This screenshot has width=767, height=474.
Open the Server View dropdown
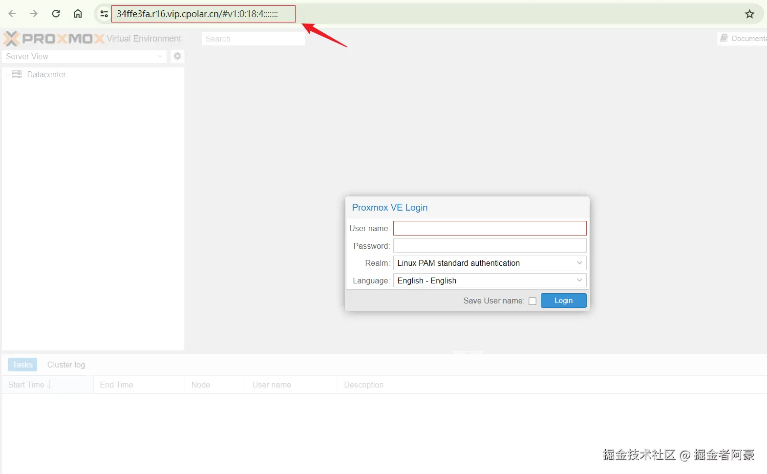click(x=85, y=56)
